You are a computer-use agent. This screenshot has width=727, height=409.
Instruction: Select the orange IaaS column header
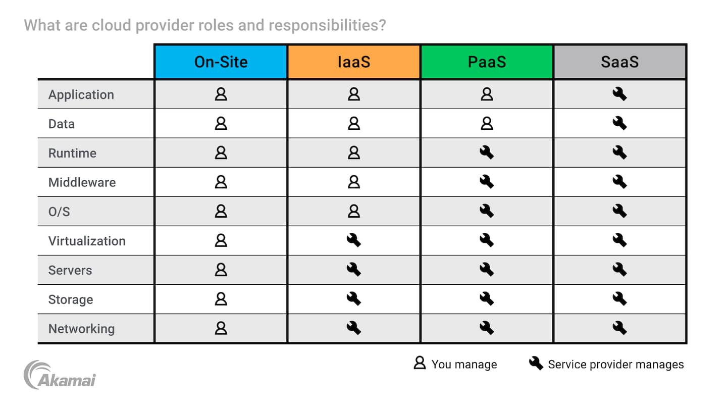pos(354,62)
